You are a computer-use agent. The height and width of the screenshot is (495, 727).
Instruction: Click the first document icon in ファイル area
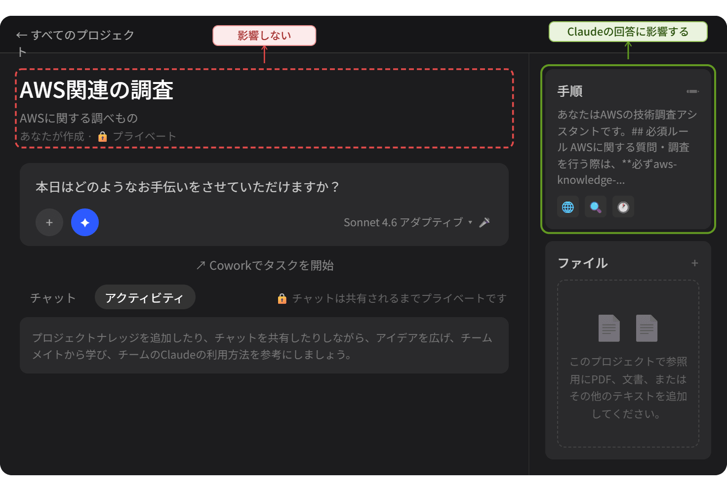[x=609, y=328]
